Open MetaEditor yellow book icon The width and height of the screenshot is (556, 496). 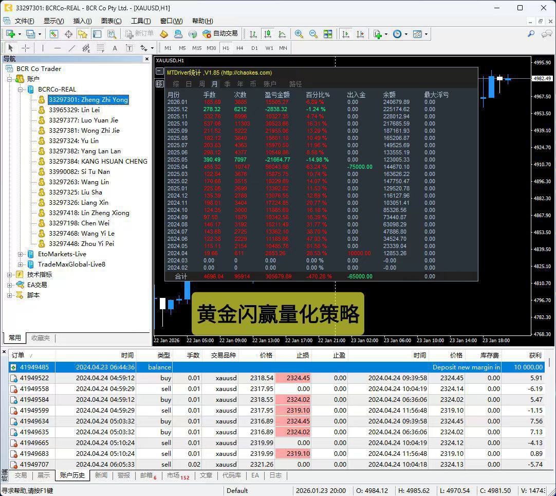164,34
